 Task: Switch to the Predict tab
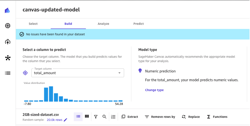[138, 24]
